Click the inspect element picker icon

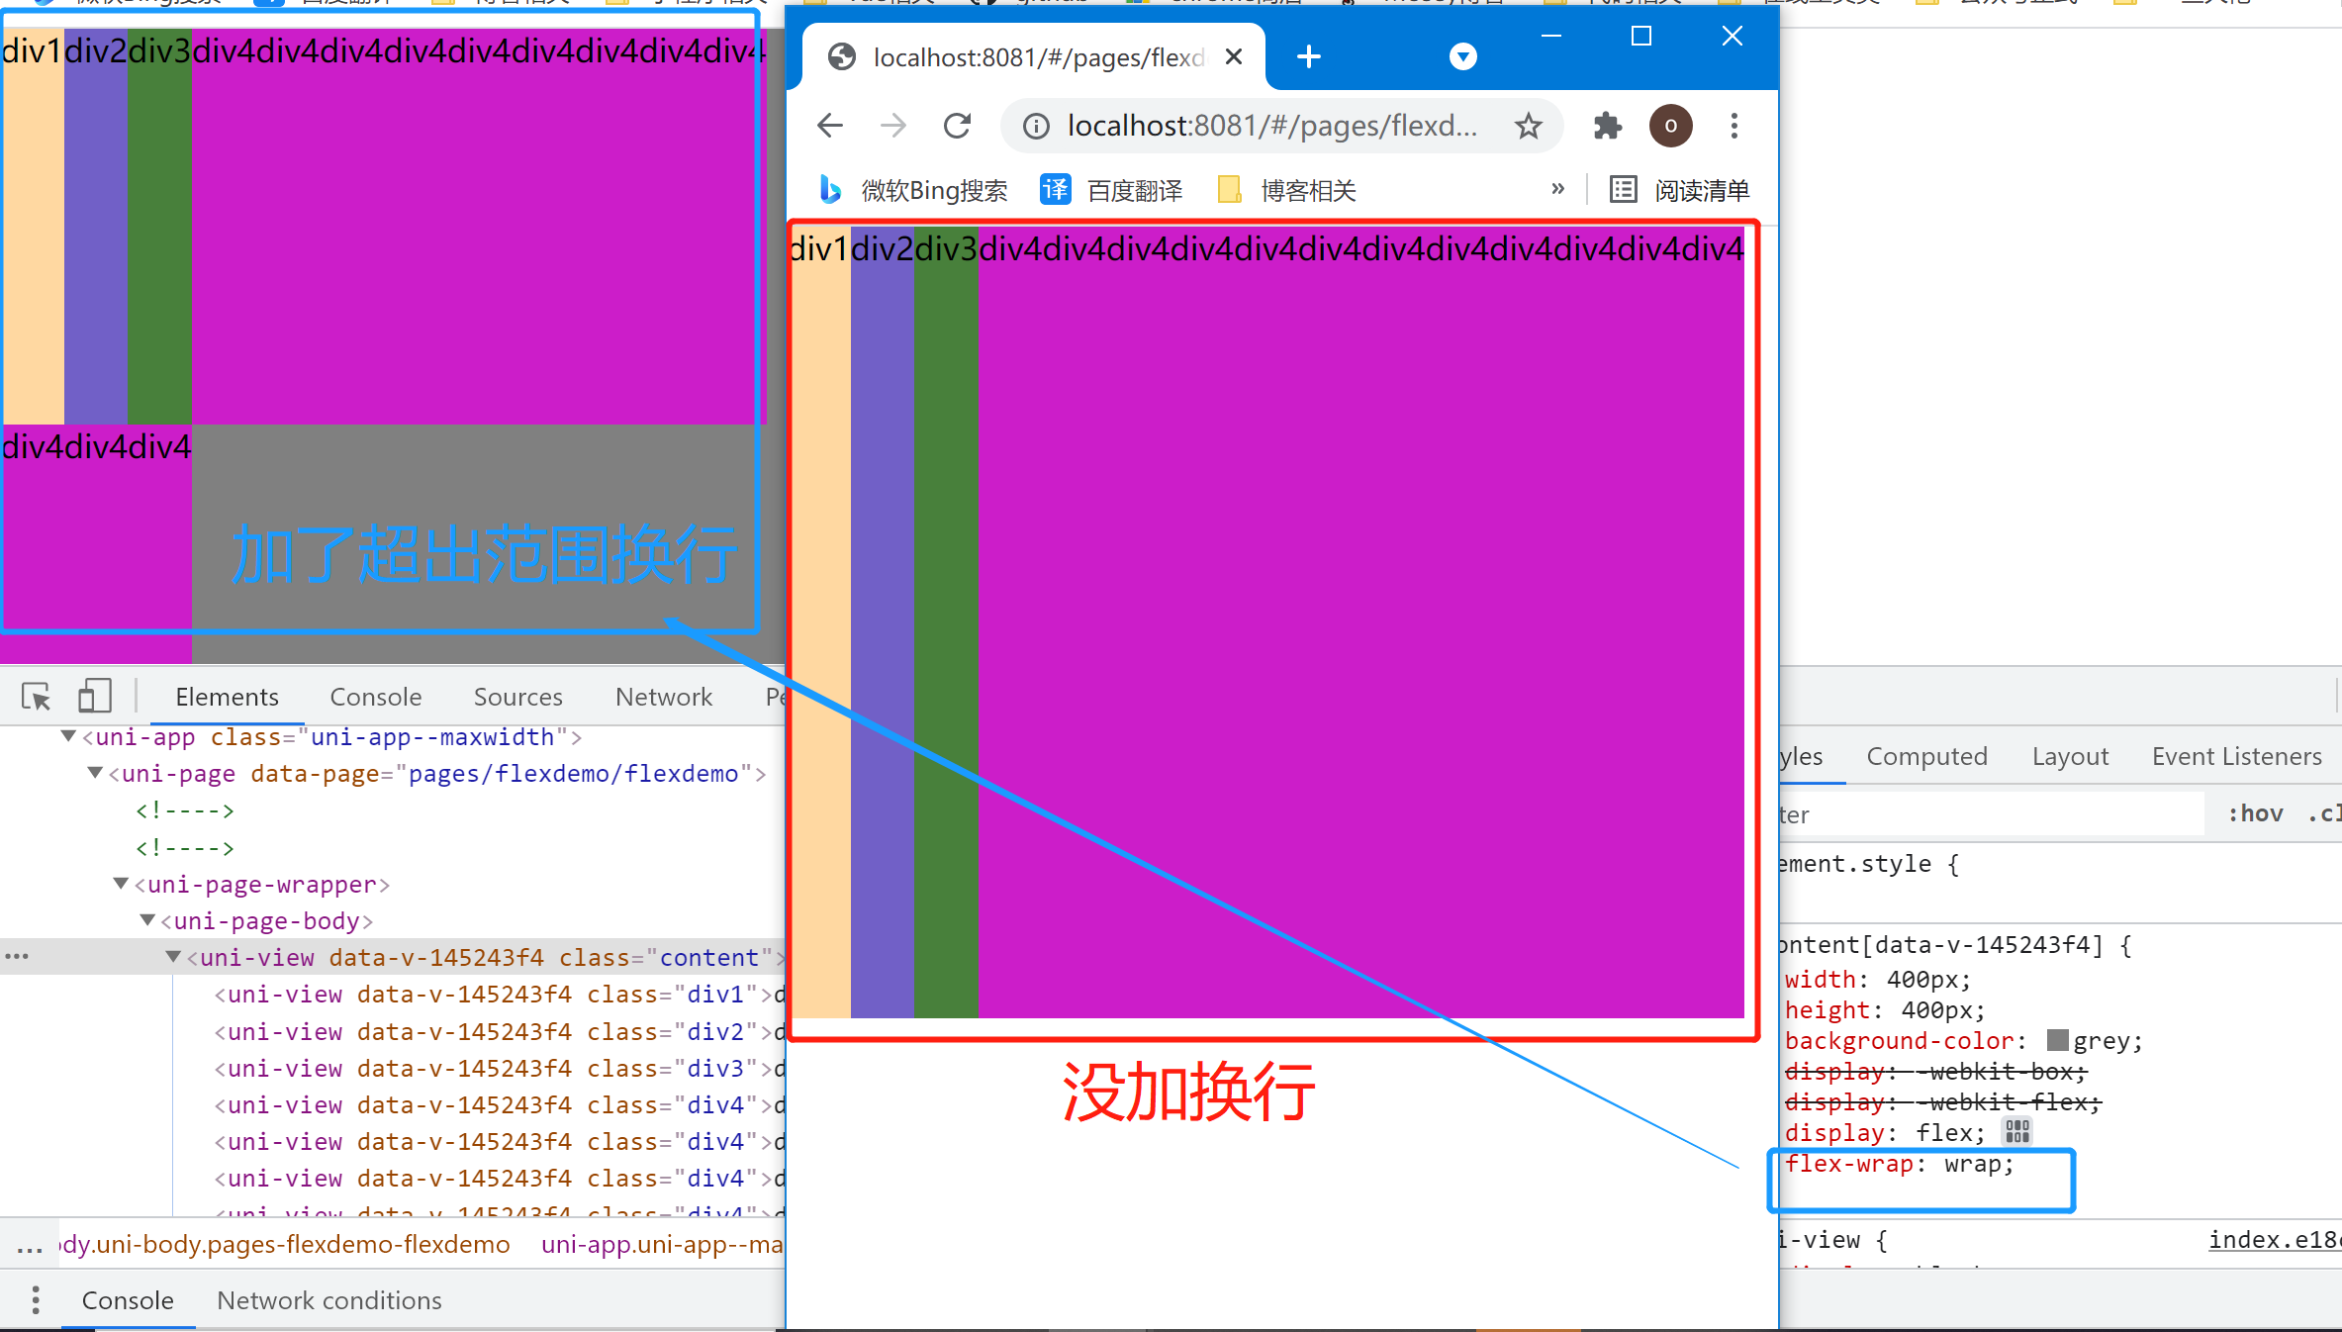(x=37, y=698)
